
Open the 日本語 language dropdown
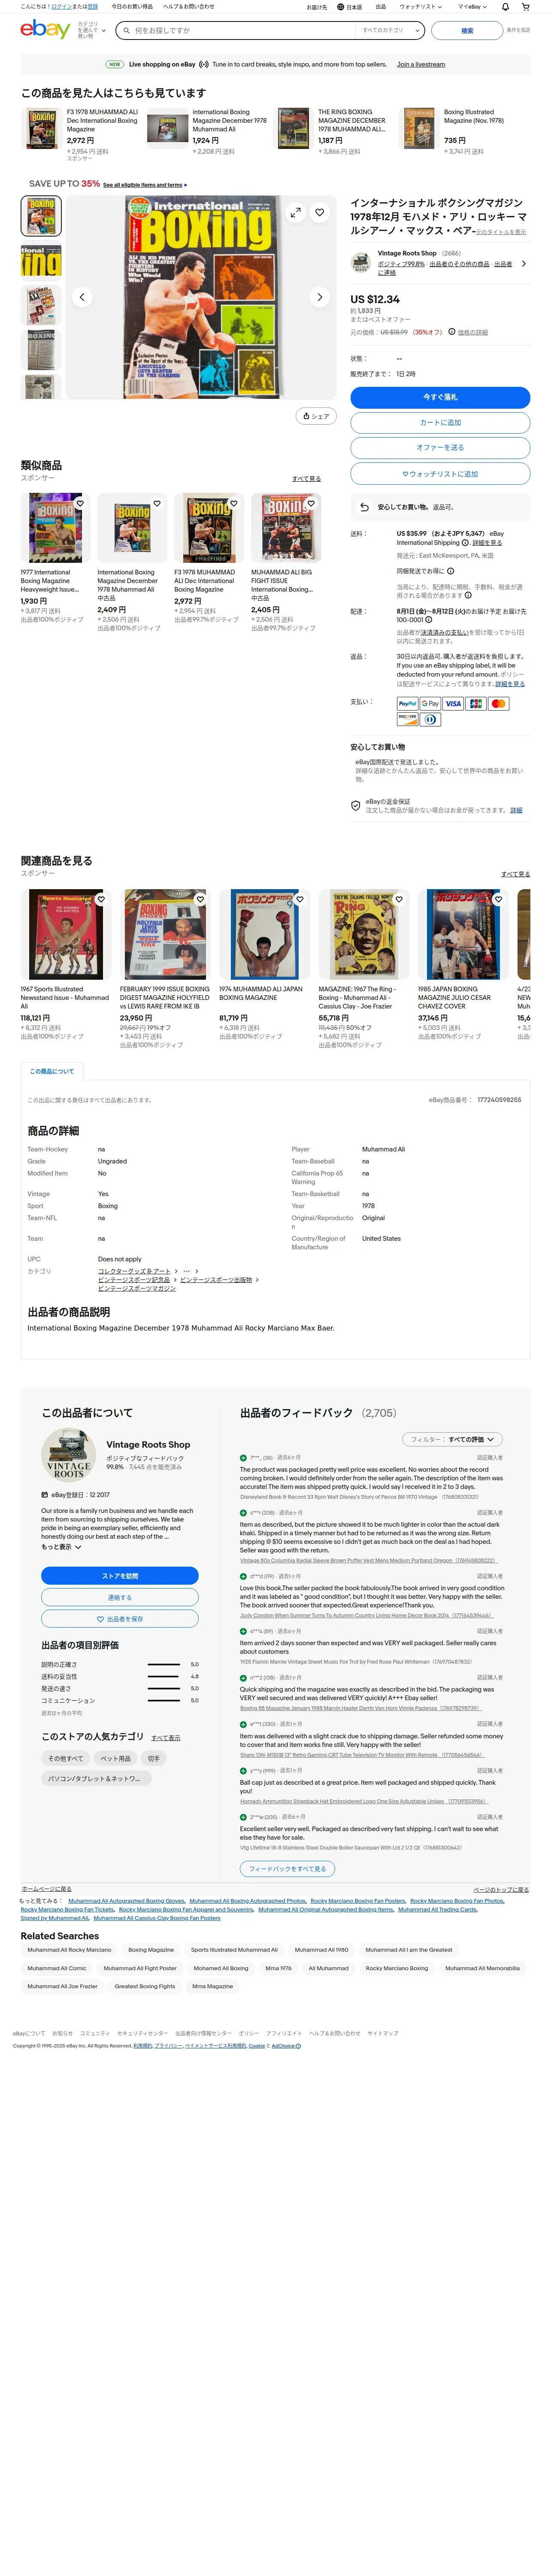(x=350, y=7)
